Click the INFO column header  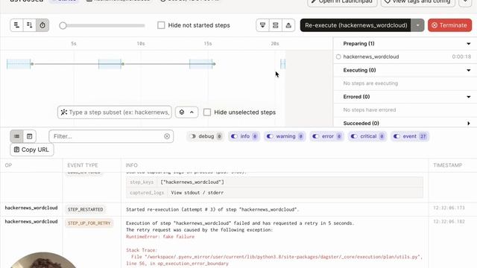click(x=132, y=165)
